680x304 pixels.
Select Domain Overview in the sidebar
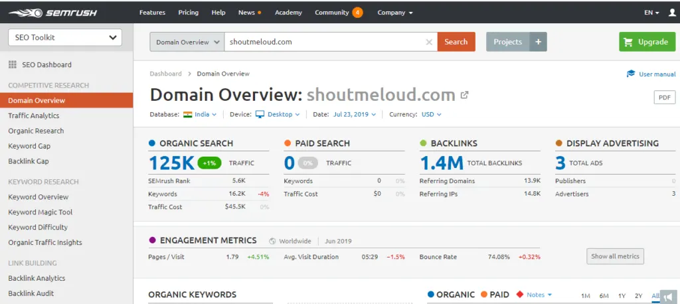66,100
